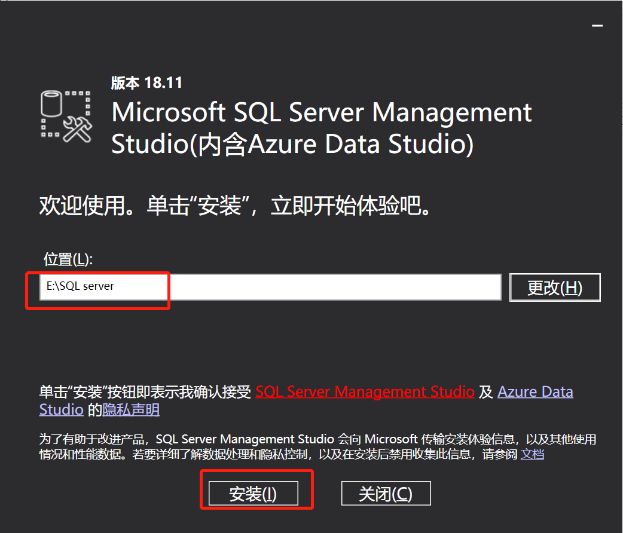623x533 pixels.
Task: Open the SQL Server Management Studio link
Action: pos(365,391)
